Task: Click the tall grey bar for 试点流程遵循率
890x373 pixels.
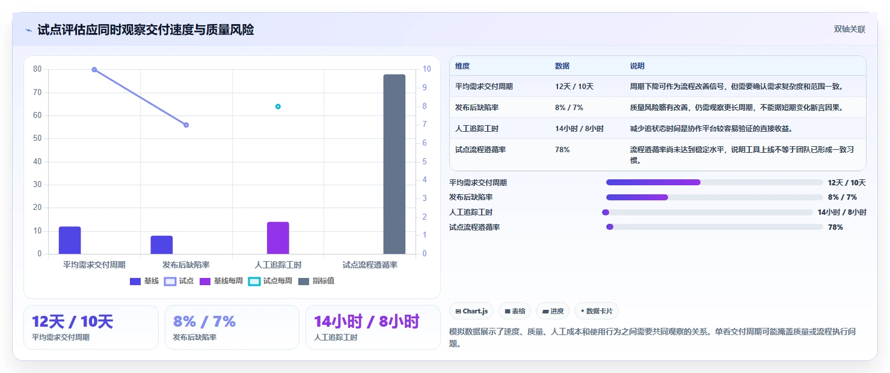Action: (394, 164)
